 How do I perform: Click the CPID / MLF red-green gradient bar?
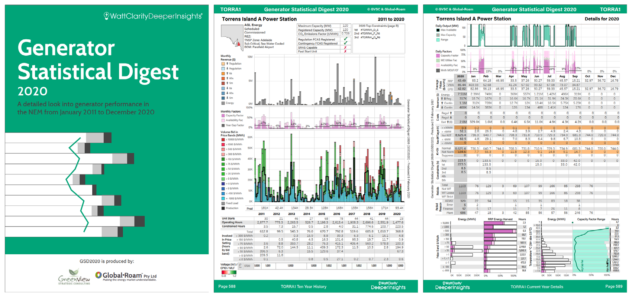tap(229, 272)
